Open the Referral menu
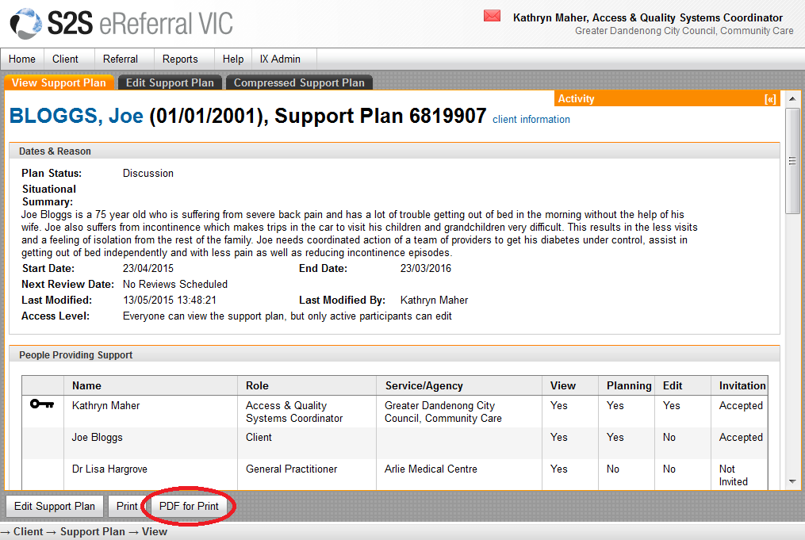Viewport: 805px width, 540px height. point(121,59)
